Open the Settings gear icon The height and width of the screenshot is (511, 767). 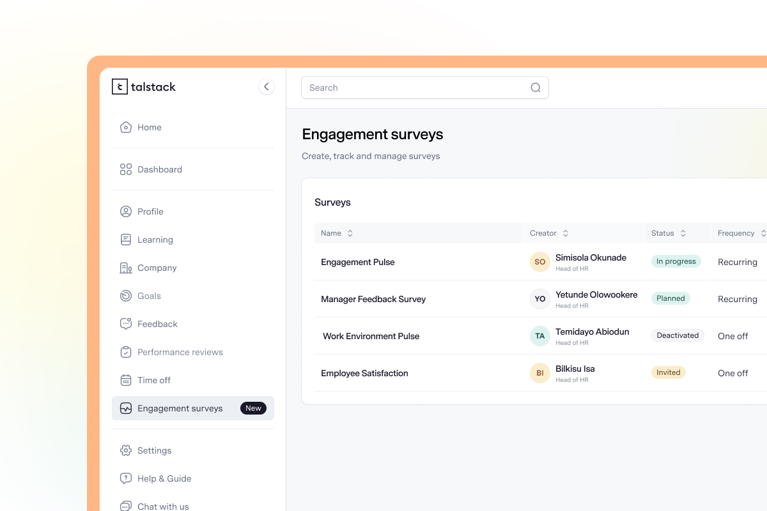click(x=126, y=450)
